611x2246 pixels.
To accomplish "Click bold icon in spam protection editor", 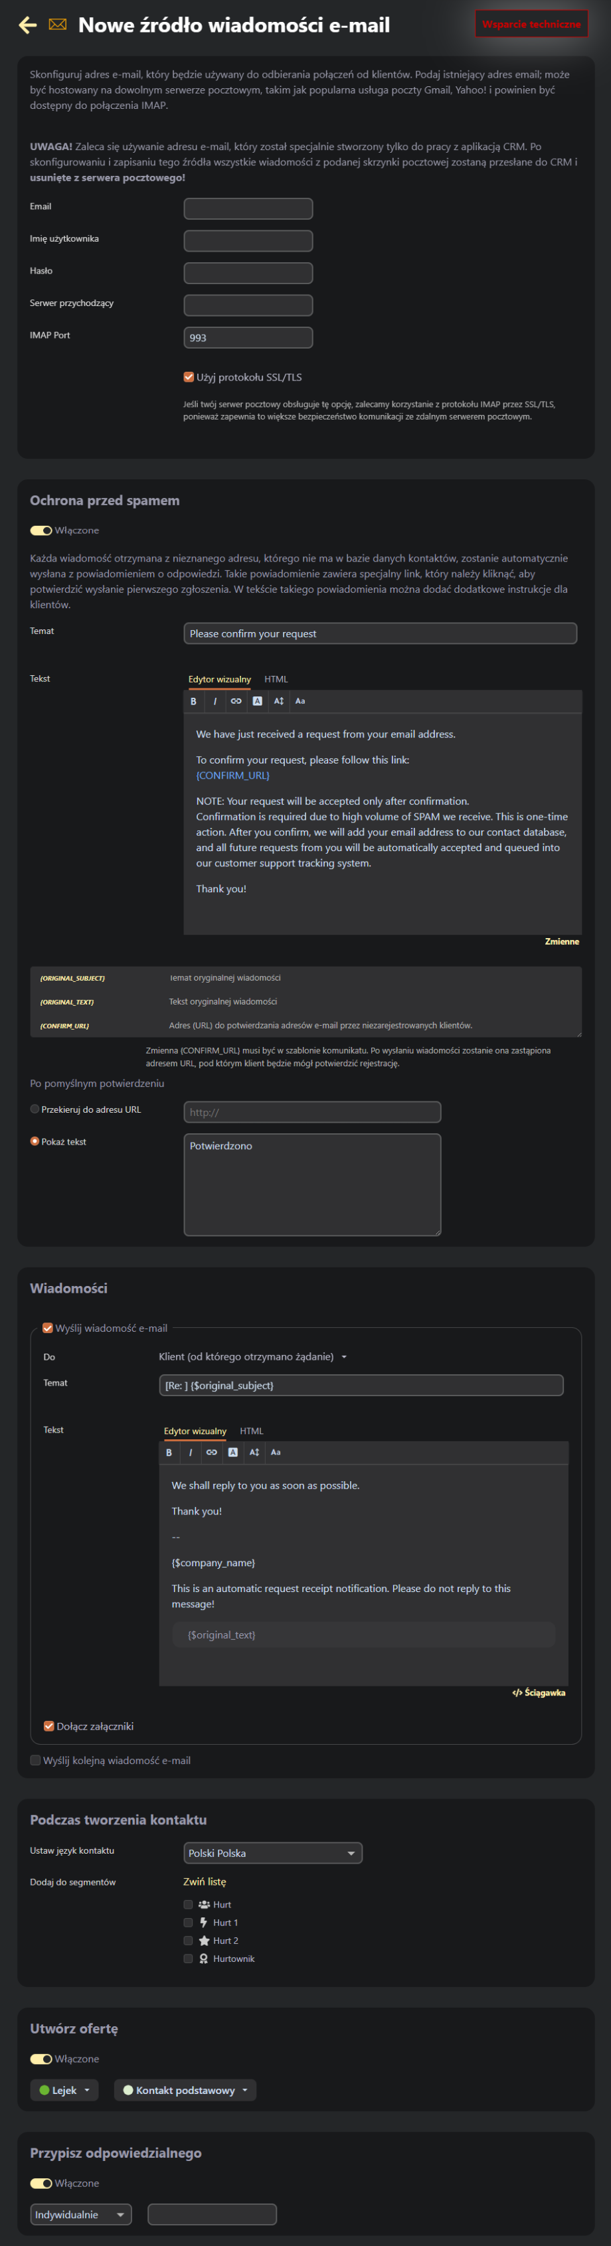I will click(x=193, y=701).
